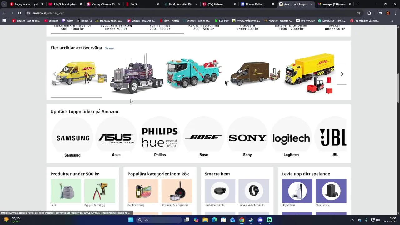Image resolution: width=400 pixels, height=225 pixels.
Task: Open the USD/SEK taskbar widget
Action: 12,220
